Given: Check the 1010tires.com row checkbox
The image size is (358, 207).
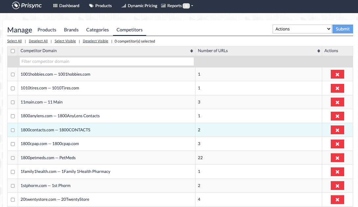Looking at the screenshot, I should (13, 88).
